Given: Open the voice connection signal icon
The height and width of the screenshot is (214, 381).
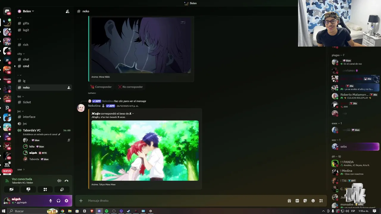Looking at the screenshot, I should point(7,181).
